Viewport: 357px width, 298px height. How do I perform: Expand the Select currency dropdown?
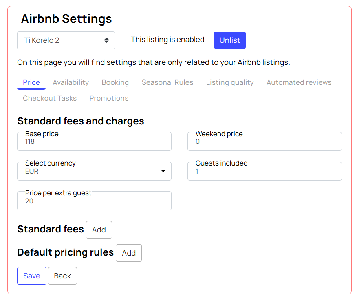[94, 171]
